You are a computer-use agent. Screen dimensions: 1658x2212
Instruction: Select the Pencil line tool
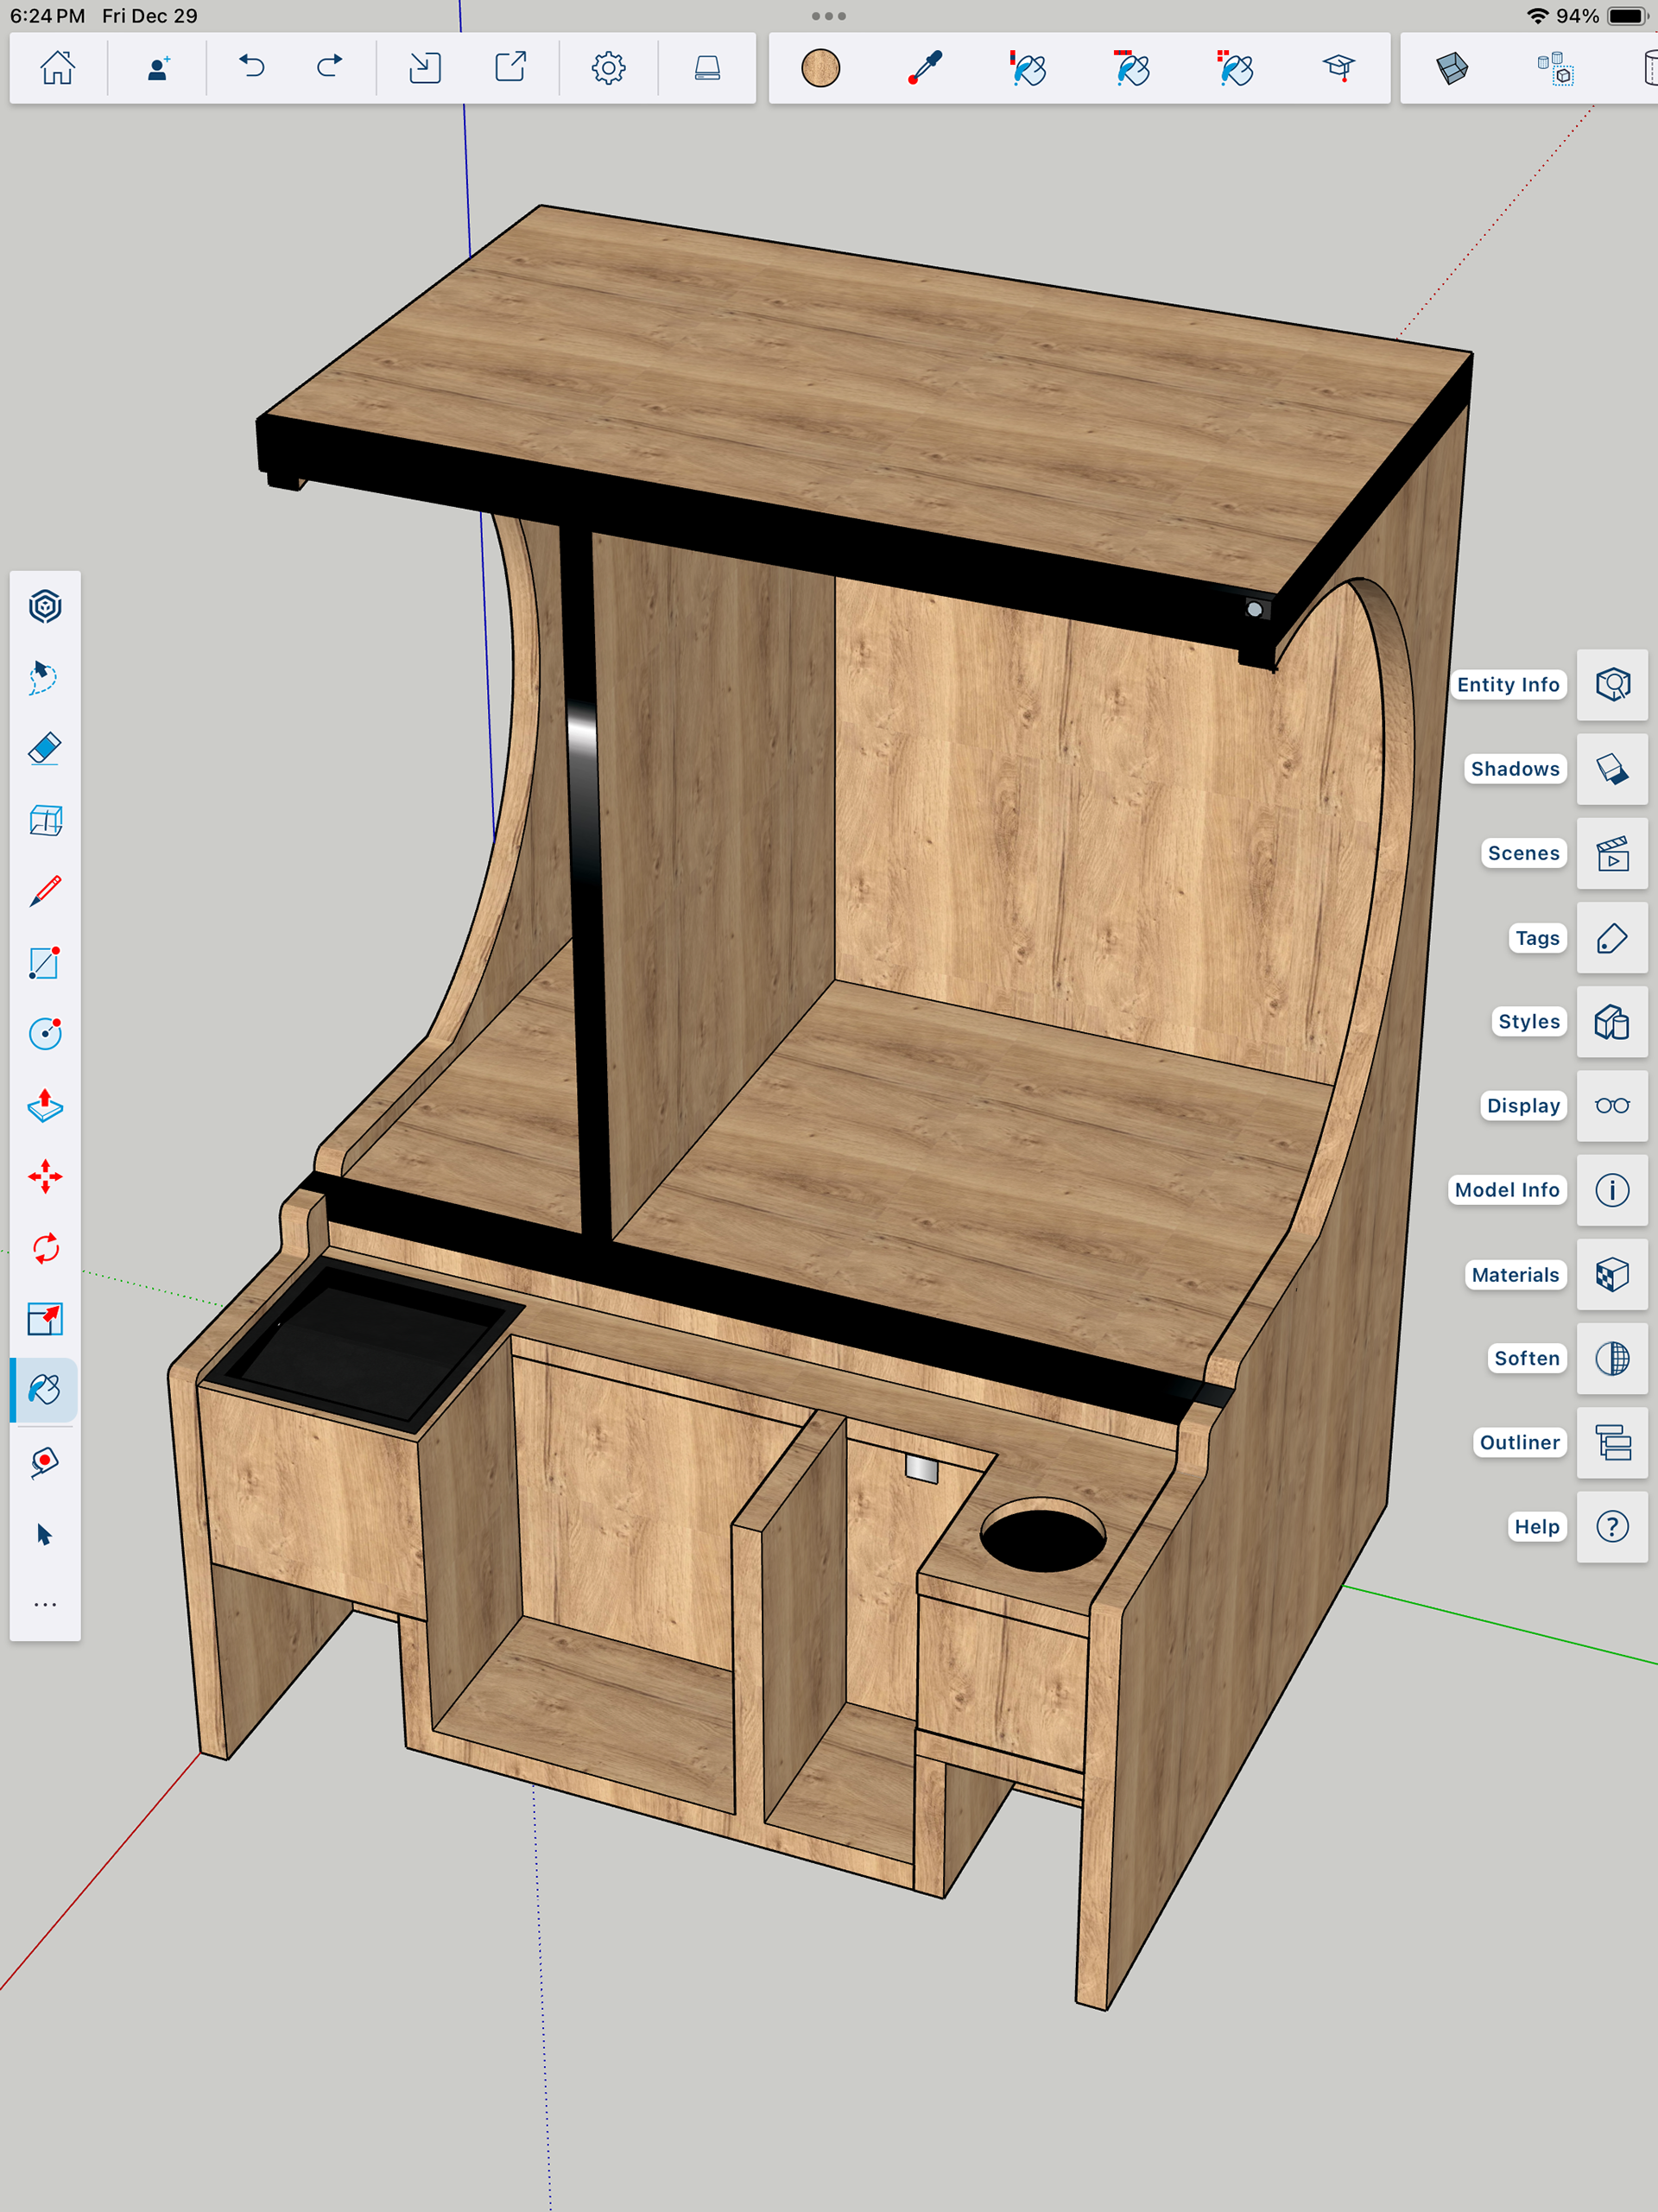tap(45, 891)
